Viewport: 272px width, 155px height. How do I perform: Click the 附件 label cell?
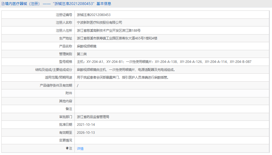coord(38,93)
